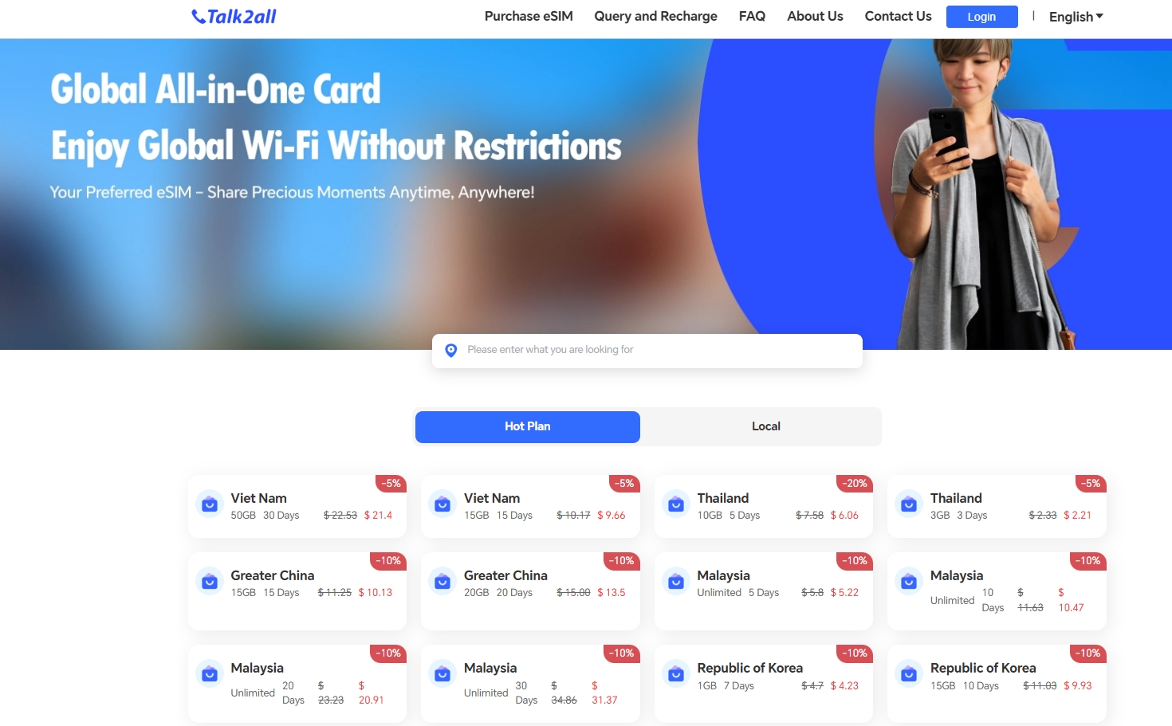Click the bag icon beside Thailand 10GB plan
This screenshot has width=1172, height=726.
(676, 504)
